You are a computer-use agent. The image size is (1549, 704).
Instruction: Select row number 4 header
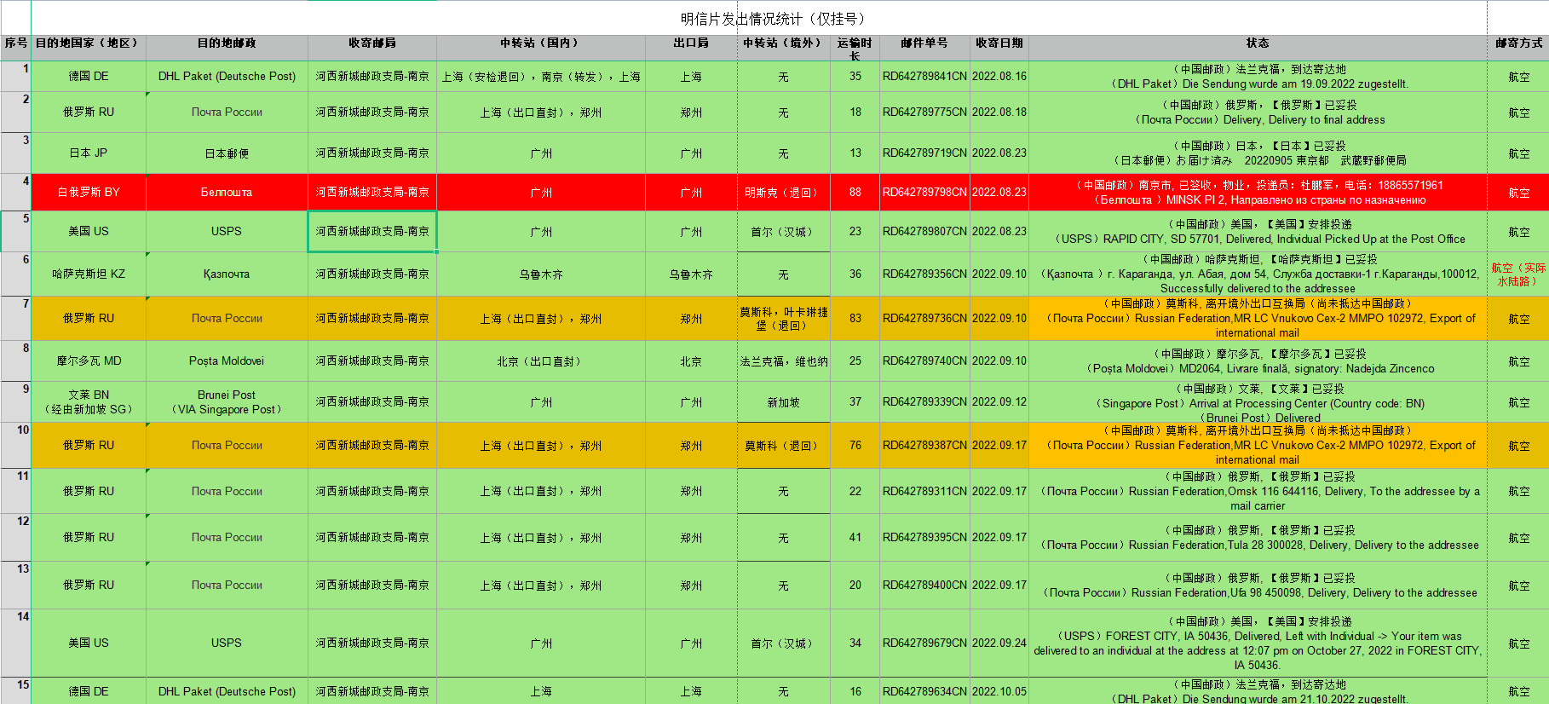tap(15, 192)
